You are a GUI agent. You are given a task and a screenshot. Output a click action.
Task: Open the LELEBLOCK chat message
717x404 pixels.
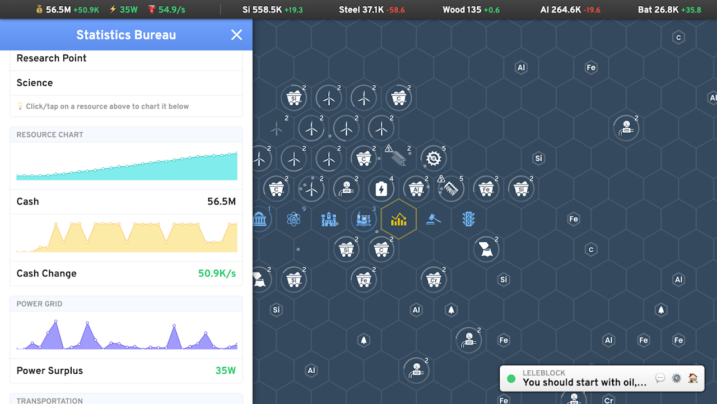pos(584,378)
